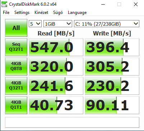Expand the drive C: 11% selector dropdown
The image size is (144, 131).
pos(107,24)
